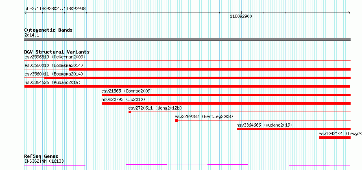Viewport: 362px width, 170px height.
Task: Open the esv3560011 (Boomsma2014) variant label
Action: (x=54, y=74)
